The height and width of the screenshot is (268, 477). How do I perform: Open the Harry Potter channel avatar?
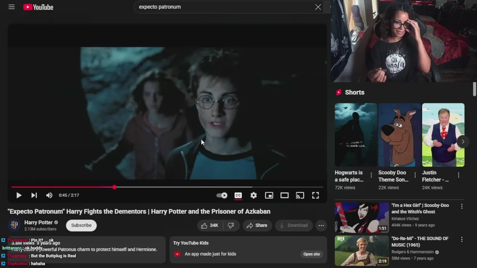tap(14, 225)
